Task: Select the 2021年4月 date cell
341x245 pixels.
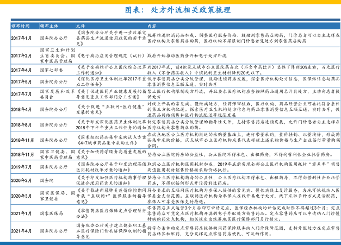Action: [22, 231]
